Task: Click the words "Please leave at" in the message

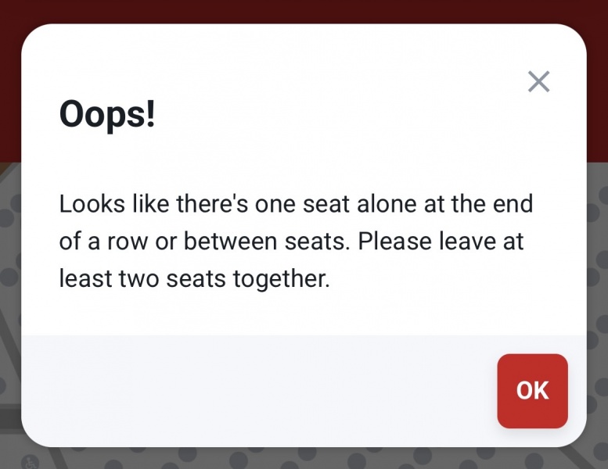Action: [x=441, y=242]
